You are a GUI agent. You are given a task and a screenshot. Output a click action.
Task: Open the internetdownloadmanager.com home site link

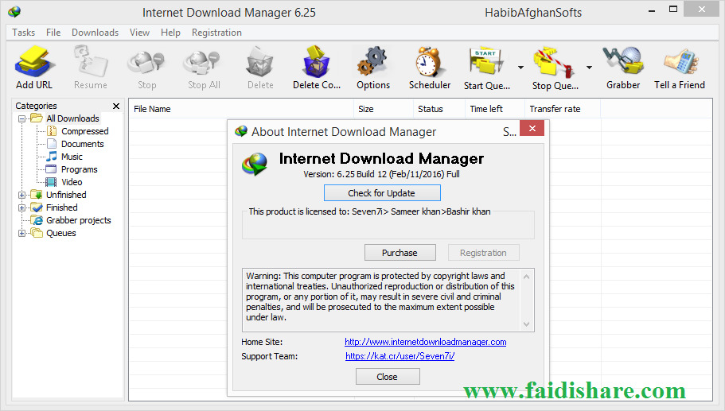click(x=426, y=342)
